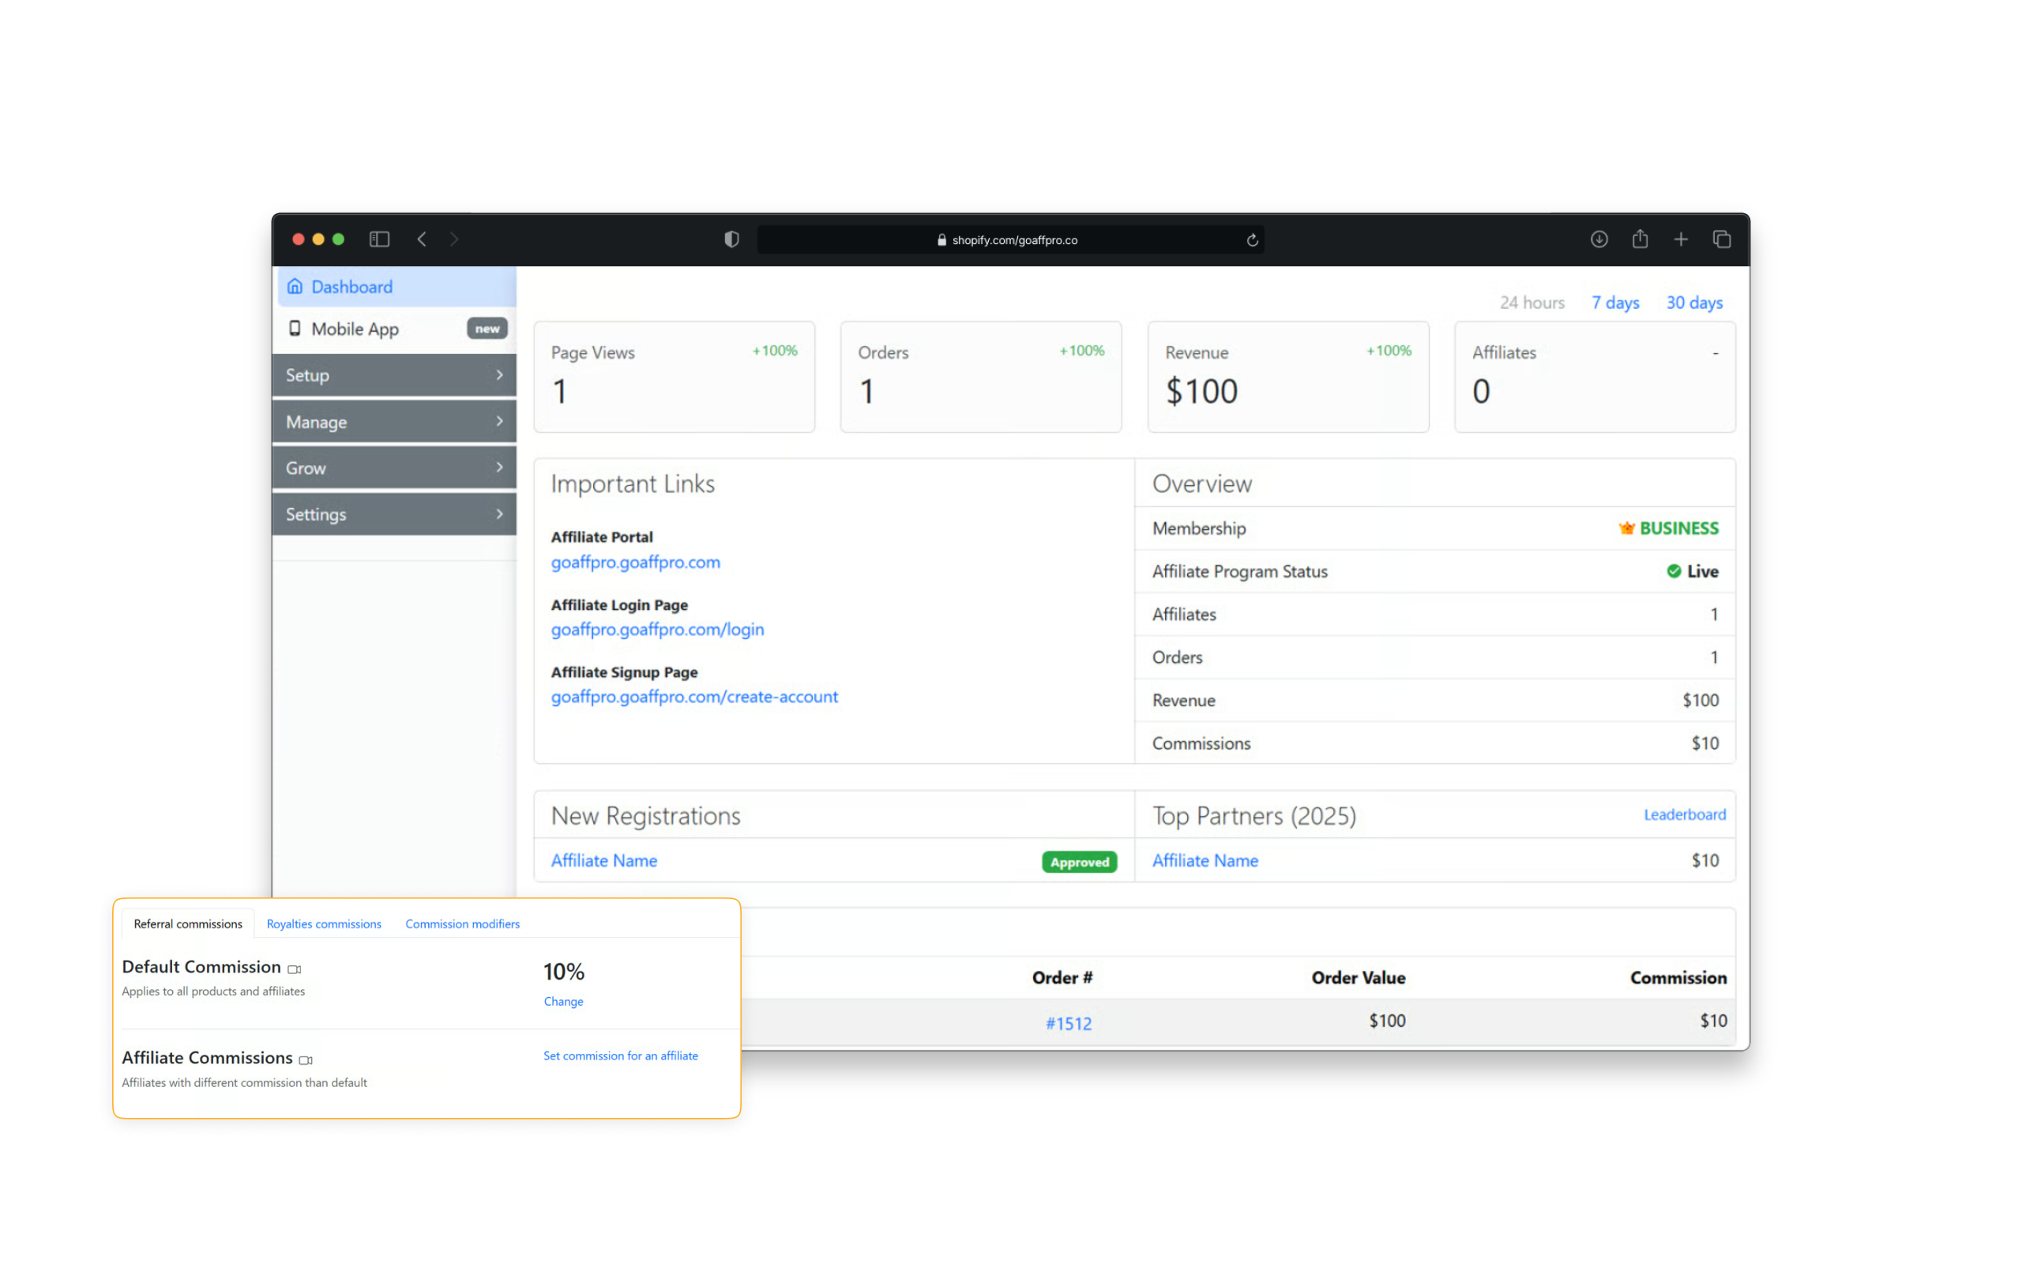2022x1264 pixels.
Task: Switch to Royalties commissions tab
Action: (323, 924)
